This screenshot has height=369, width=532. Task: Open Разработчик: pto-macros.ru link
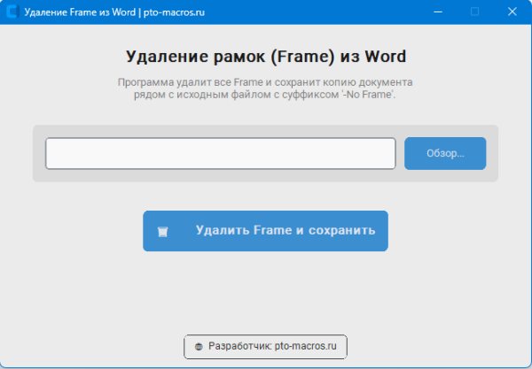(265, 347)
